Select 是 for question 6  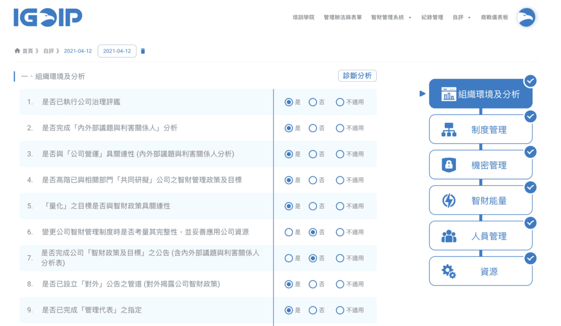[x=289, y=232]
